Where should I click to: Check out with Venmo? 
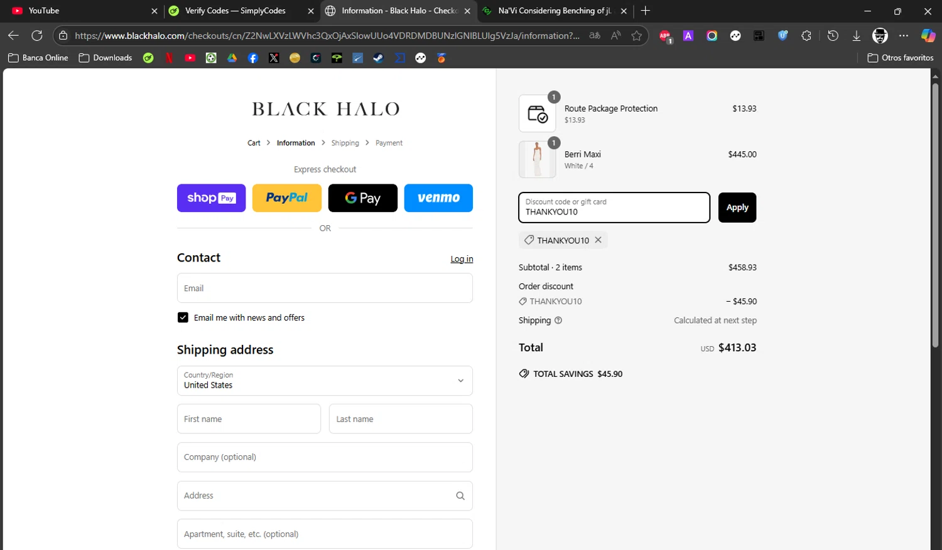tap(438, 198)
